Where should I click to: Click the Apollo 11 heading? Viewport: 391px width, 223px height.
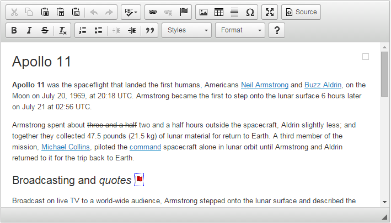(42, 62)
